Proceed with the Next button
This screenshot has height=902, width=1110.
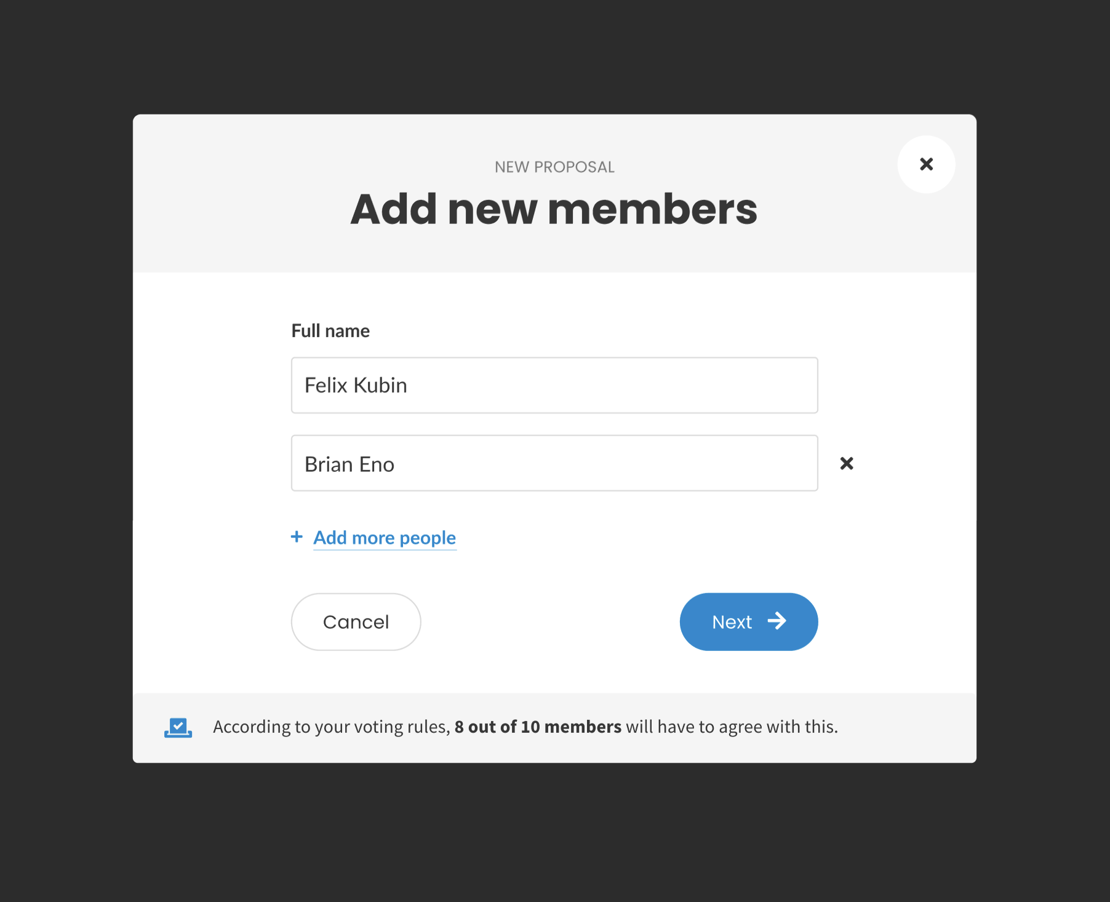pyautogui.click(x=749, y=622)
